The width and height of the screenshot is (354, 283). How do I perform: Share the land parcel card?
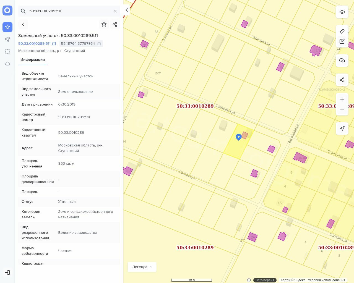click(115, 24)
